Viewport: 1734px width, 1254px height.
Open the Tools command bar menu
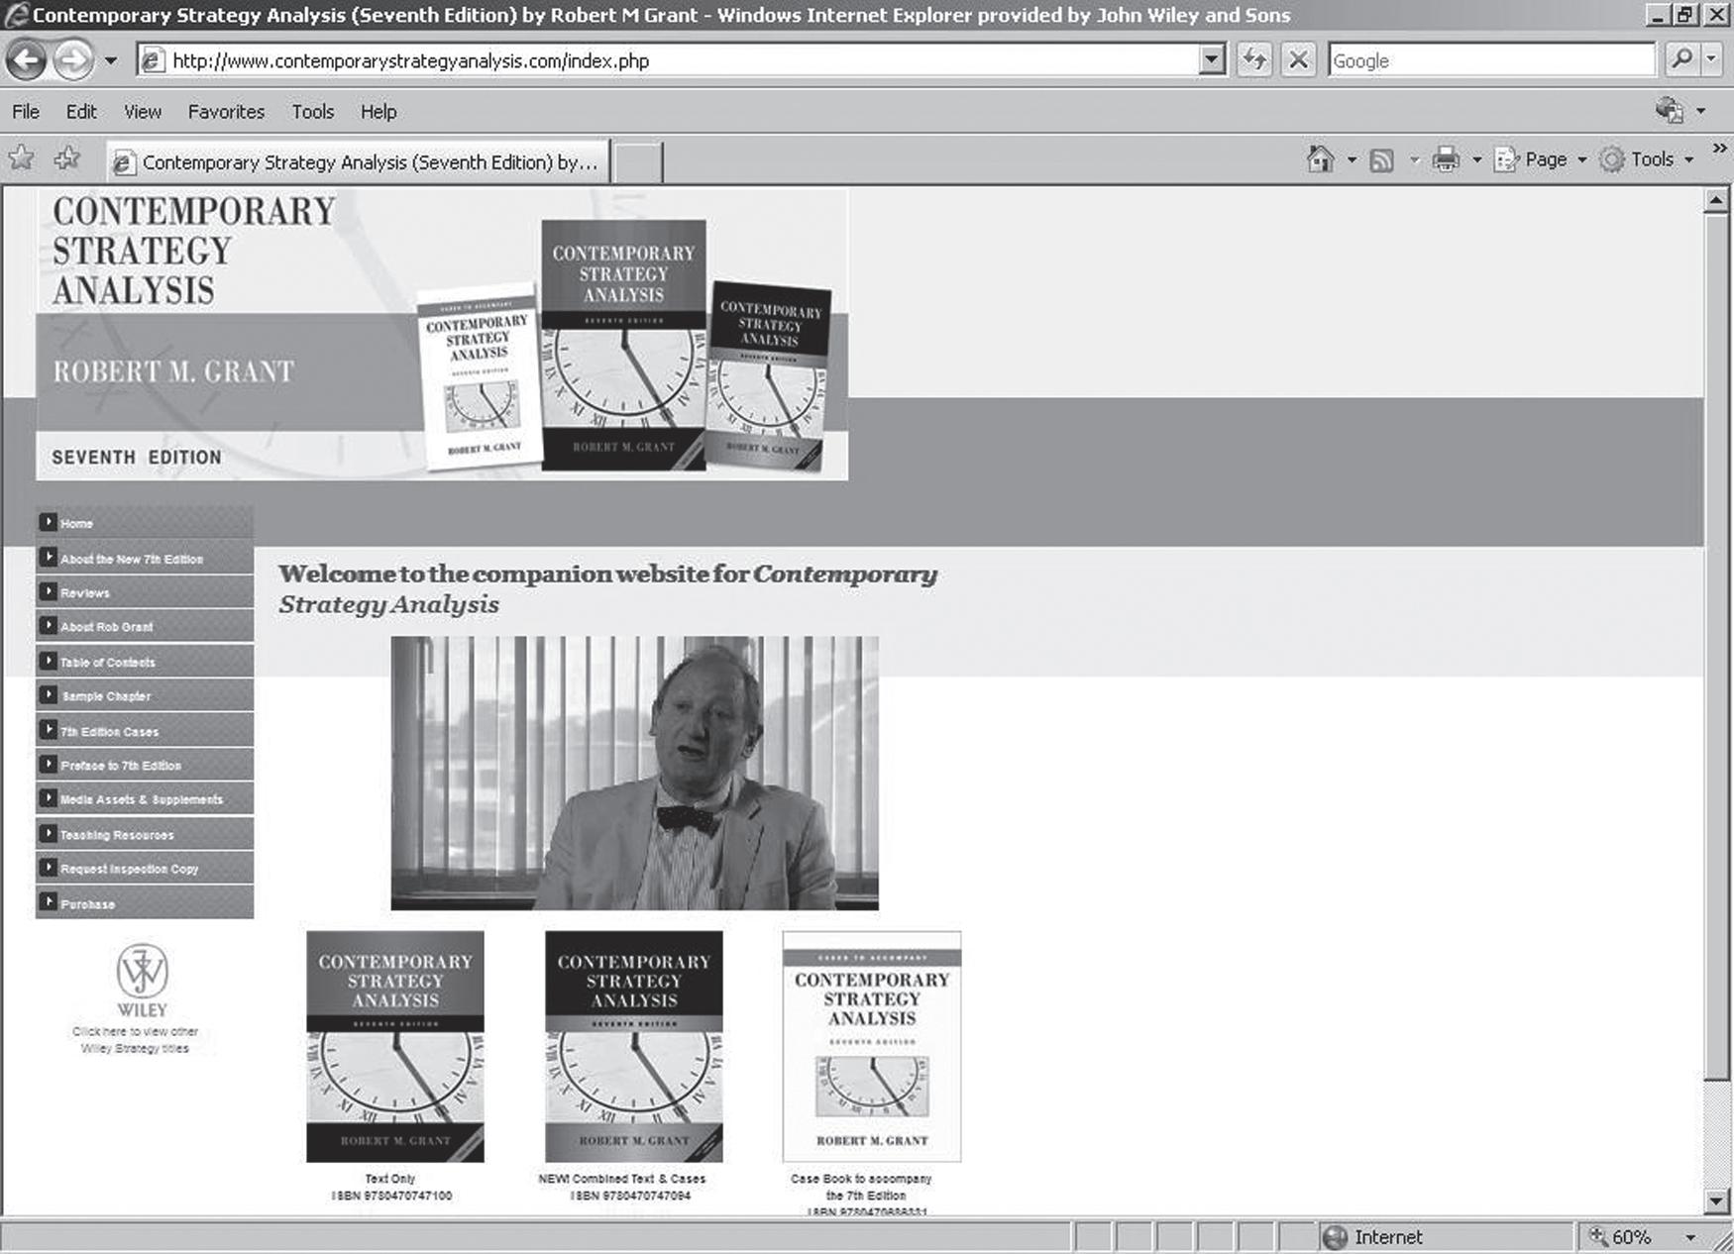[x=1647, y=159]
